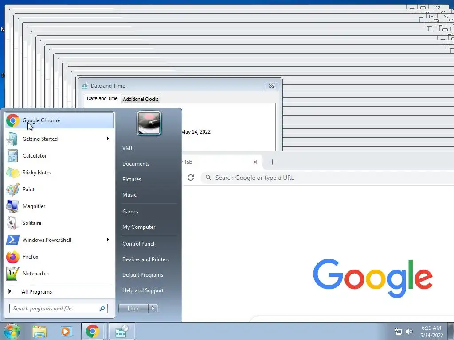Image resolution: width=454 pixels, height=340 pixels.
Task: Focus Search programs and files field
Action: pyautogui.click(x=59, y=309)
